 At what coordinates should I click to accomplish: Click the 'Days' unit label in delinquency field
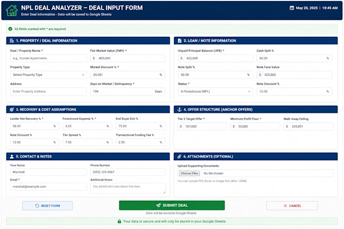tap(158, 91)
